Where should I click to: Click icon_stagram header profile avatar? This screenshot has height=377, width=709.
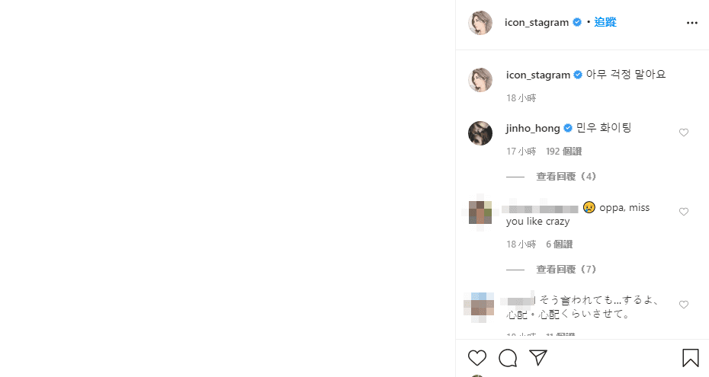tap(480, 23)
